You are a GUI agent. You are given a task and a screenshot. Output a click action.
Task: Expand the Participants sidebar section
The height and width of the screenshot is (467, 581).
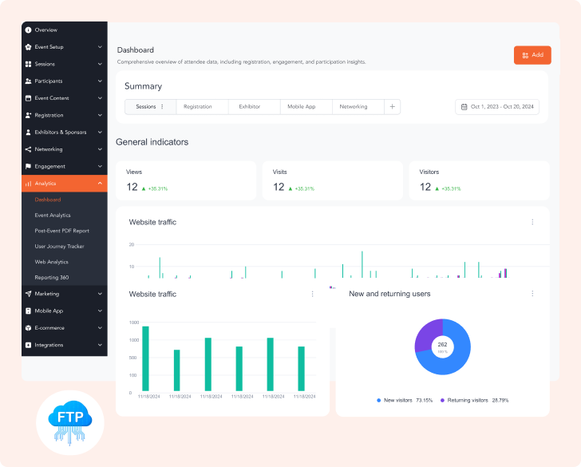tap(100, 81)
